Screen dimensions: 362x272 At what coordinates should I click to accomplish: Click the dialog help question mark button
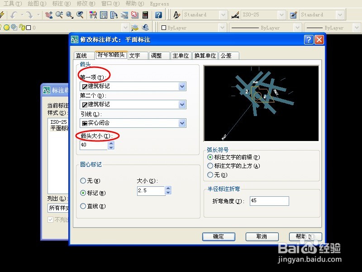click(x=309, y=40)
